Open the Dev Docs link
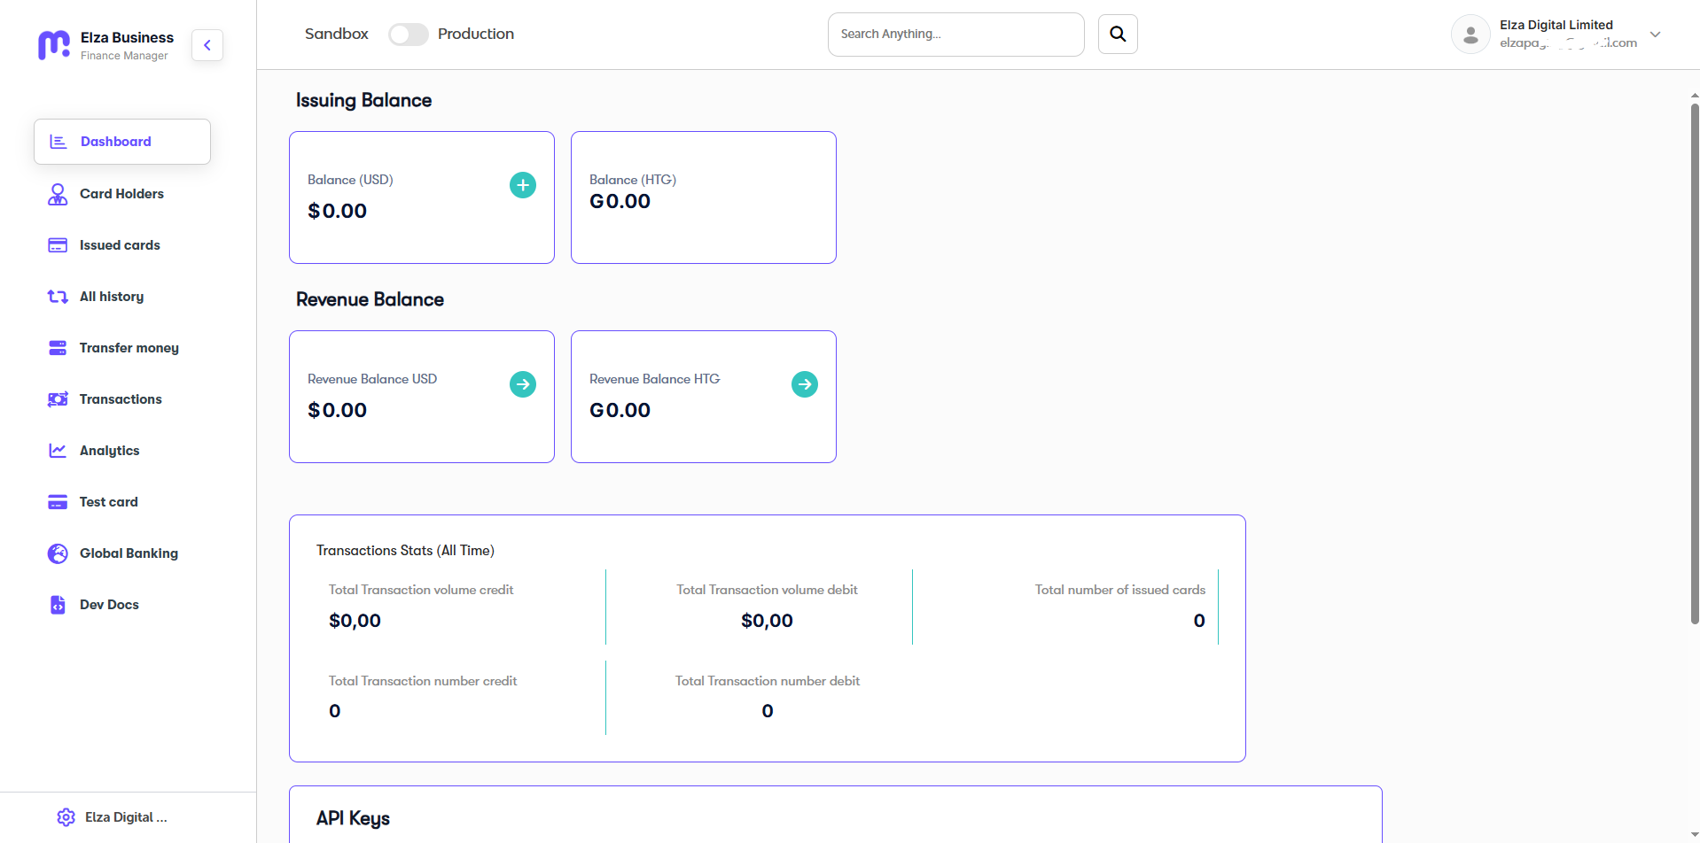Screen dimensions: 1700x843 (109, 605)
